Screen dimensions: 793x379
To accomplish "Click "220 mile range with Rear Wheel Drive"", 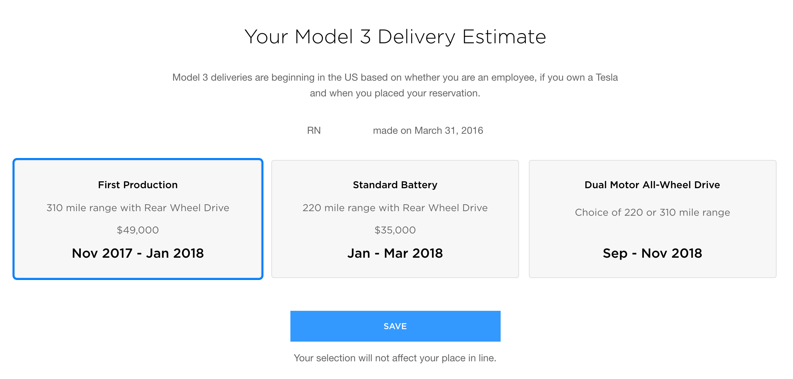I will point(395,208).
